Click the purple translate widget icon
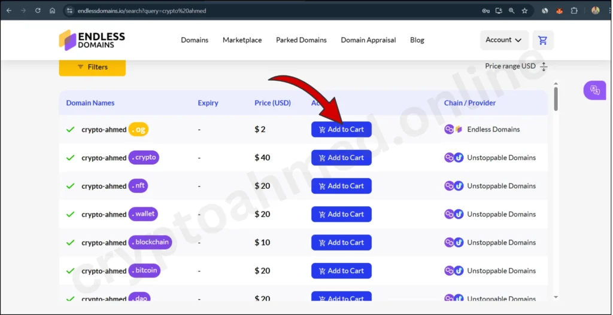 coord(594,90)
